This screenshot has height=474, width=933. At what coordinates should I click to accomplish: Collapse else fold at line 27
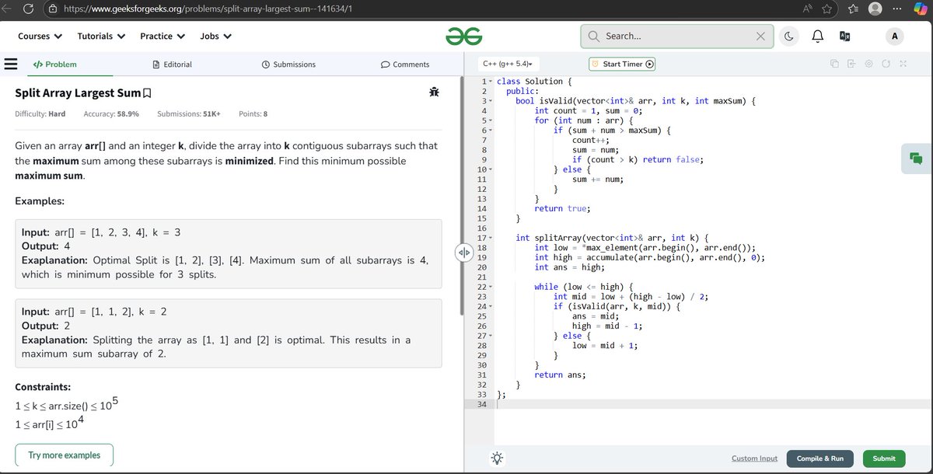coord(490,335)
